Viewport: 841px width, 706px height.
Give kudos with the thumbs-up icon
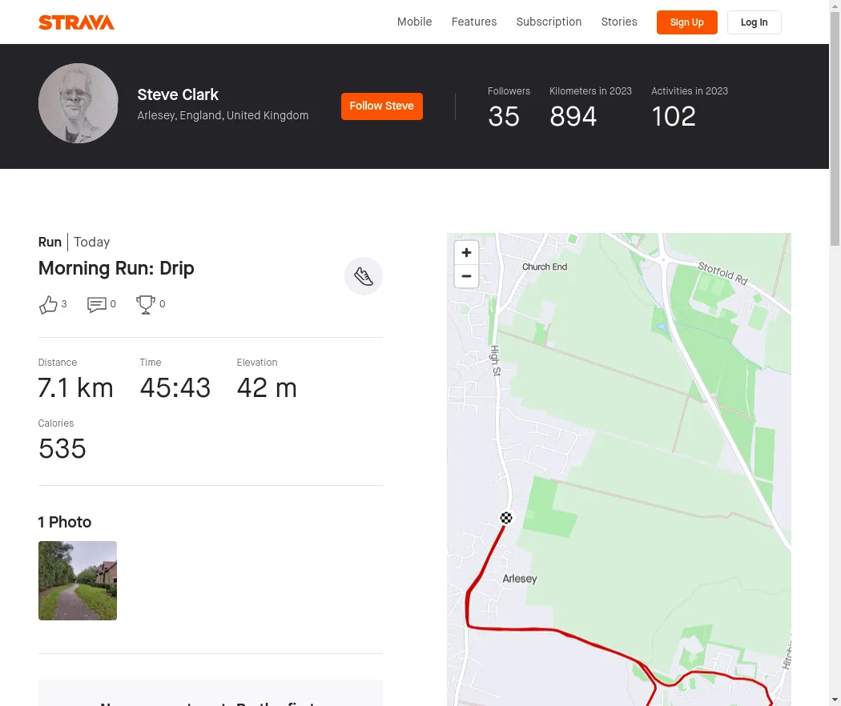(49, 304)
